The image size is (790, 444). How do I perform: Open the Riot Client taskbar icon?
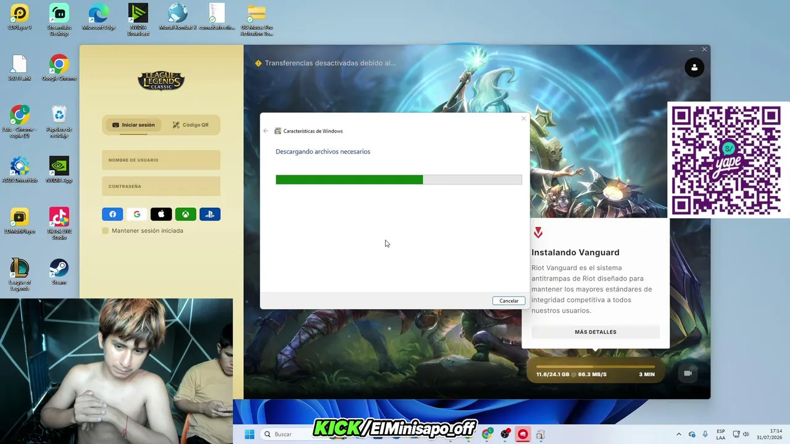523,434
